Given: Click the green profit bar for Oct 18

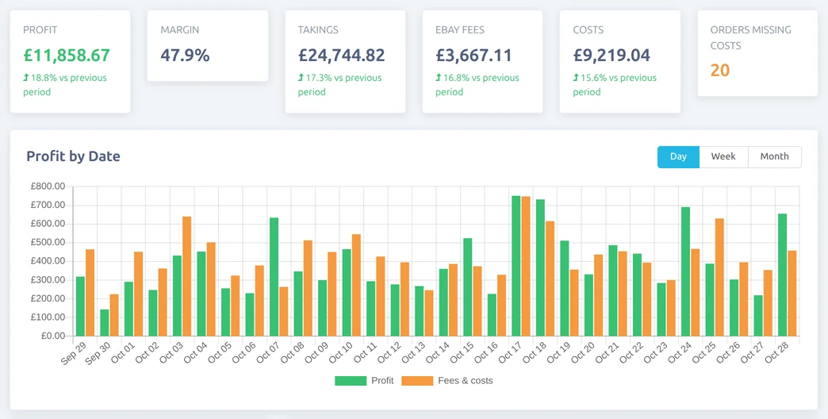Looking at the screenshot, I should [540, 268].
